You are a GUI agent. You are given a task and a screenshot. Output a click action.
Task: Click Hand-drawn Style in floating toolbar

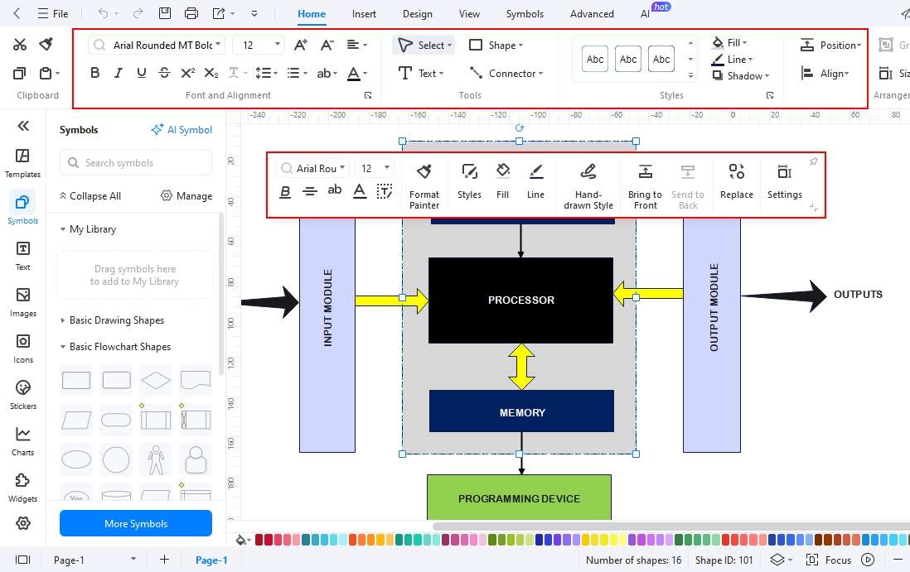pos(588,185)
